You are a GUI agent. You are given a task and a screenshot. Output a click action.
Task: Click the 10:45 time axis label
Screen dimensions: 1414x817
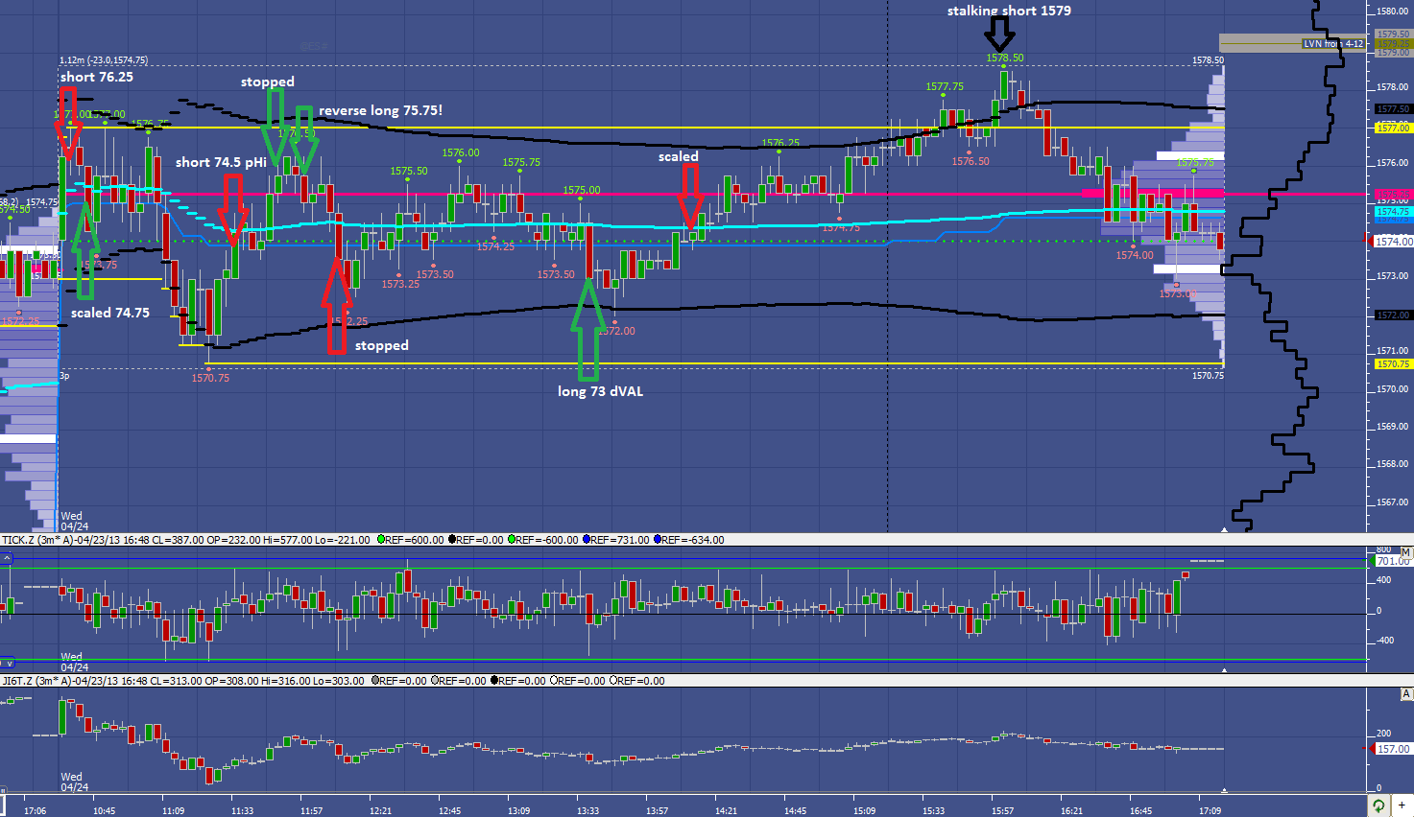105,811
